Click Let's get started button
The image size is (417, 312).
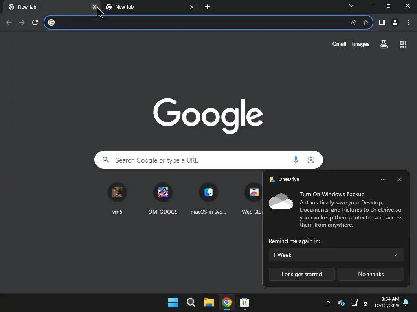point(302,274)
